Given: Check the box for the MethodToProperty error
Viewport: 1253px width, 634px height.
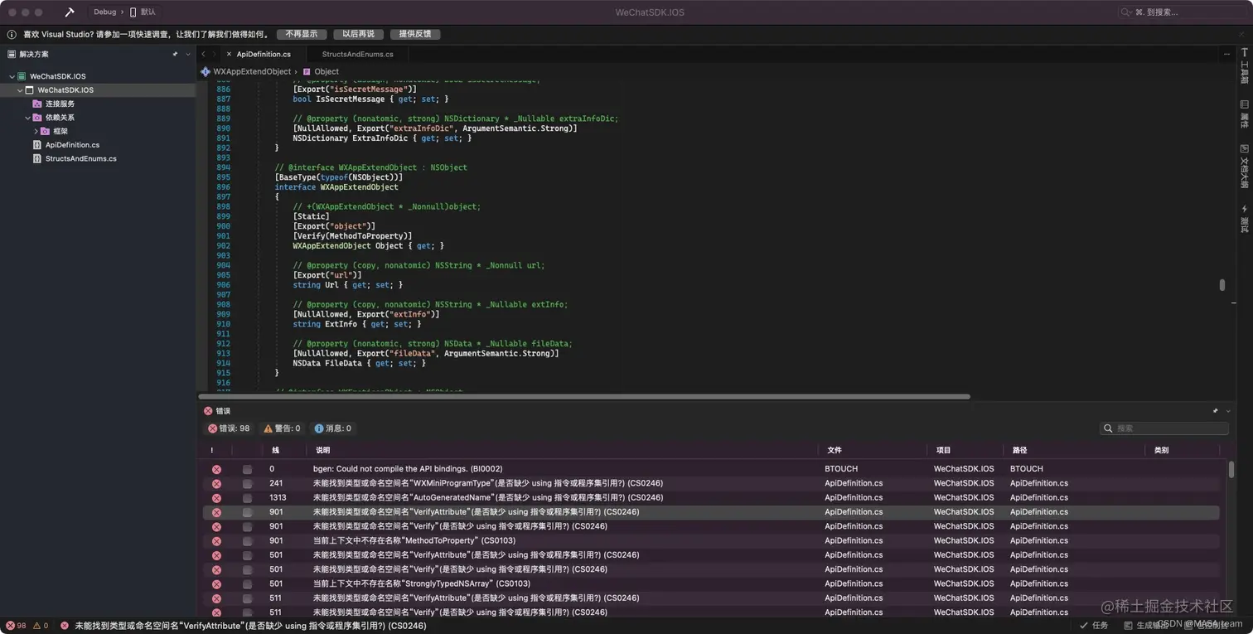Looking at the screenshot, I should point(247,541).
